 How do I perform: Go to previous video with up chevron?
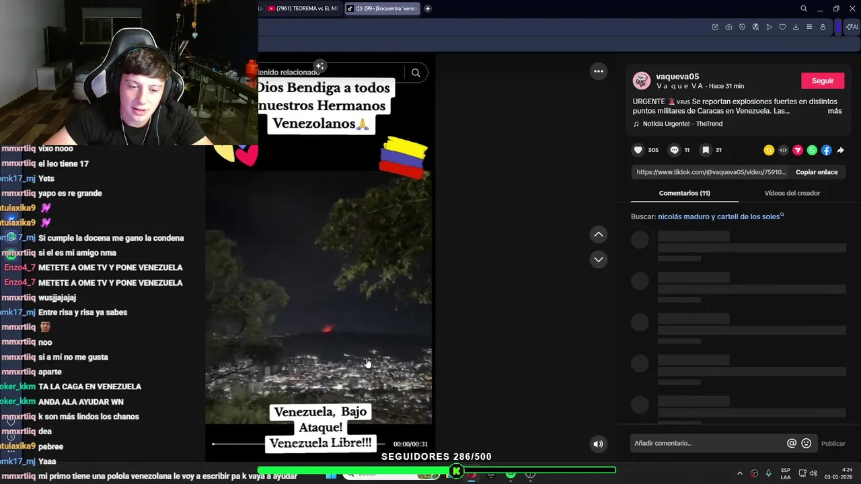[x=598, y=235]
